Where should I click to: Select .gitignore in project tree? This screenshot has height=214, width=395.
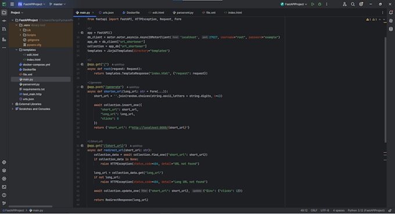coord(31,40)
